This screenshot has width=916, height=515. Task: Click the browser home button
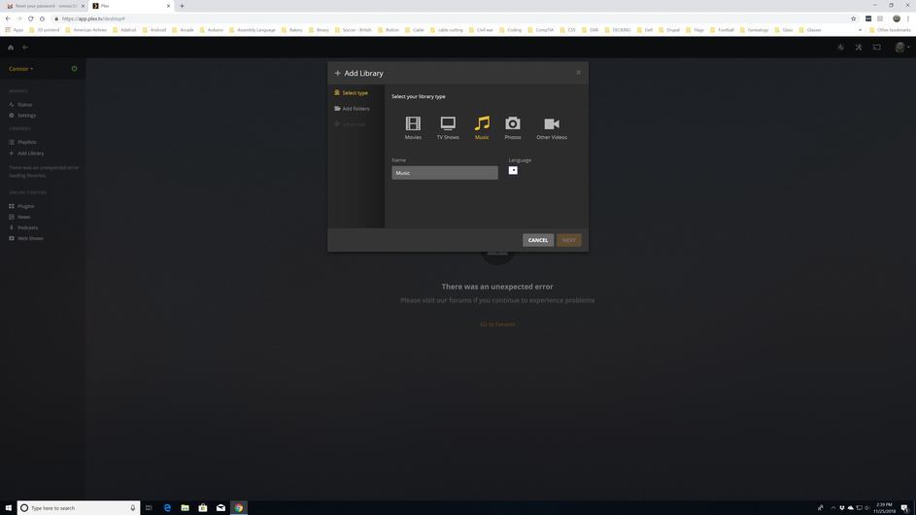point(42,18)
